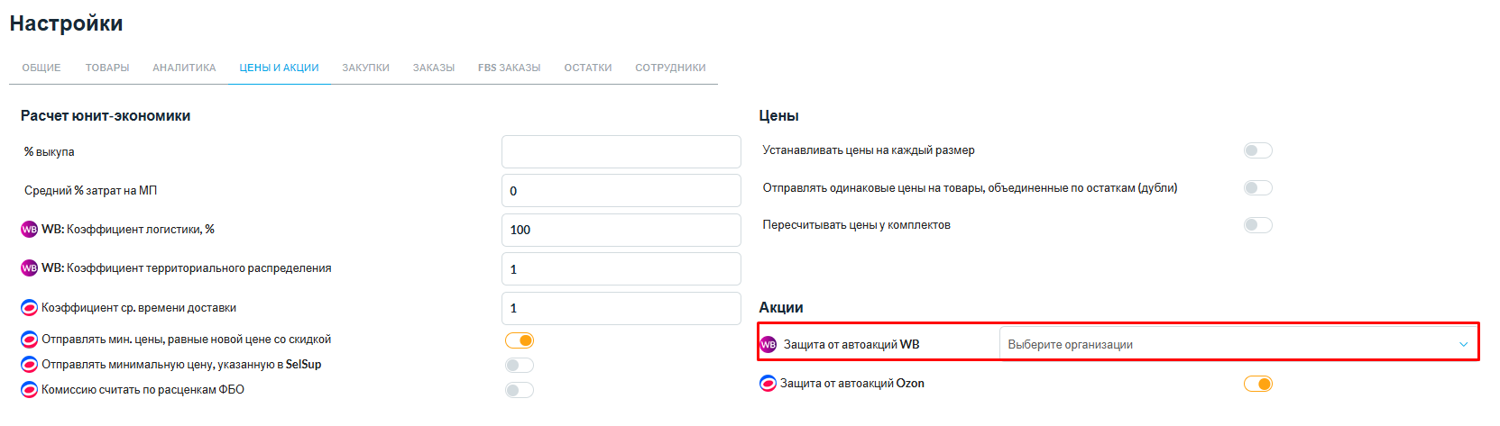Disable Отправлять мин. цены со скидкой toggle
This screenshot has height=426, width=1500.
click(520, 340)
